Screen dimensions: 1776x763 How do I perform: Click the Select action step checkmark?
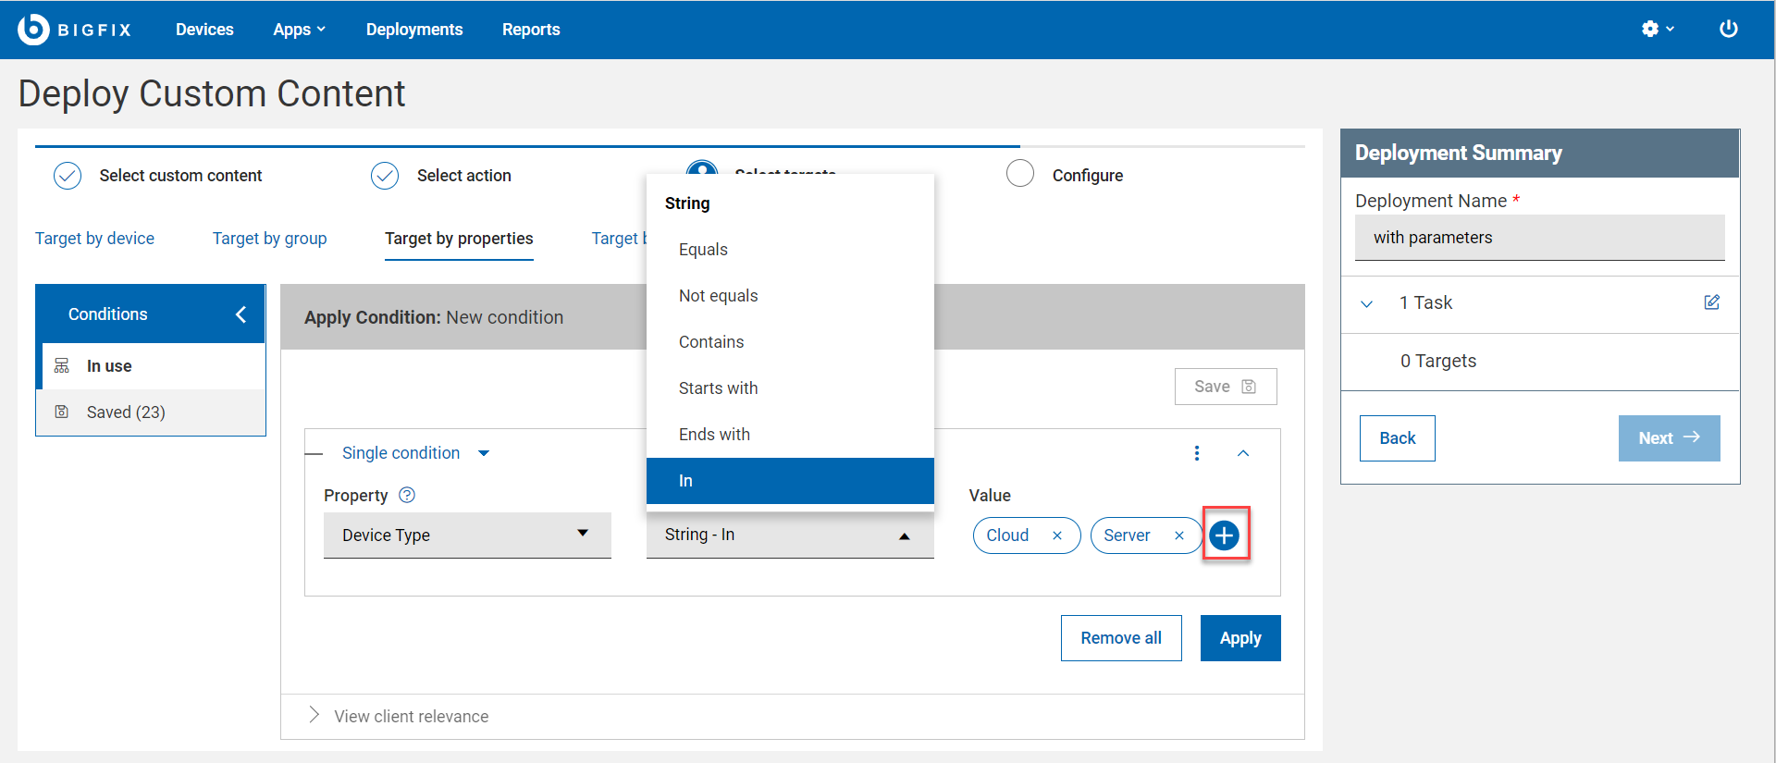click(x=385, y=175)
